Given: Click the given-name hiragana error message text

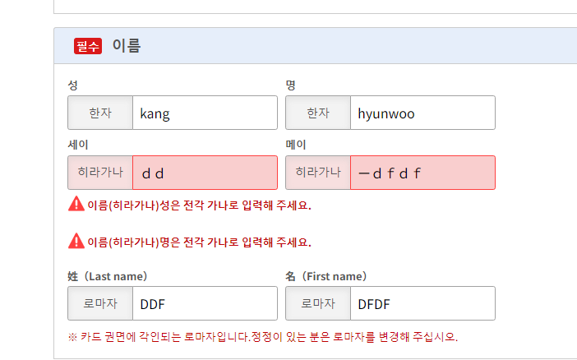Looking at the screenshot, I should 199,242.
